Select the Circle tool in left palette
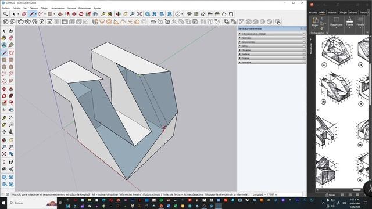The width and height of the screenshot is (372, 209). tap(4, 67)
